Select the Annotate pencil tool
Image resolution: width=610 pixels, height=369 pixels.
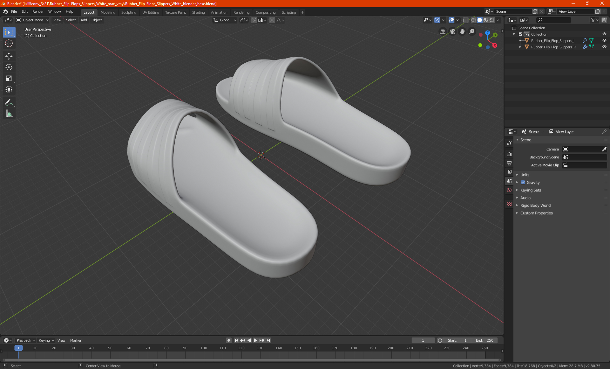pos(9,102)
